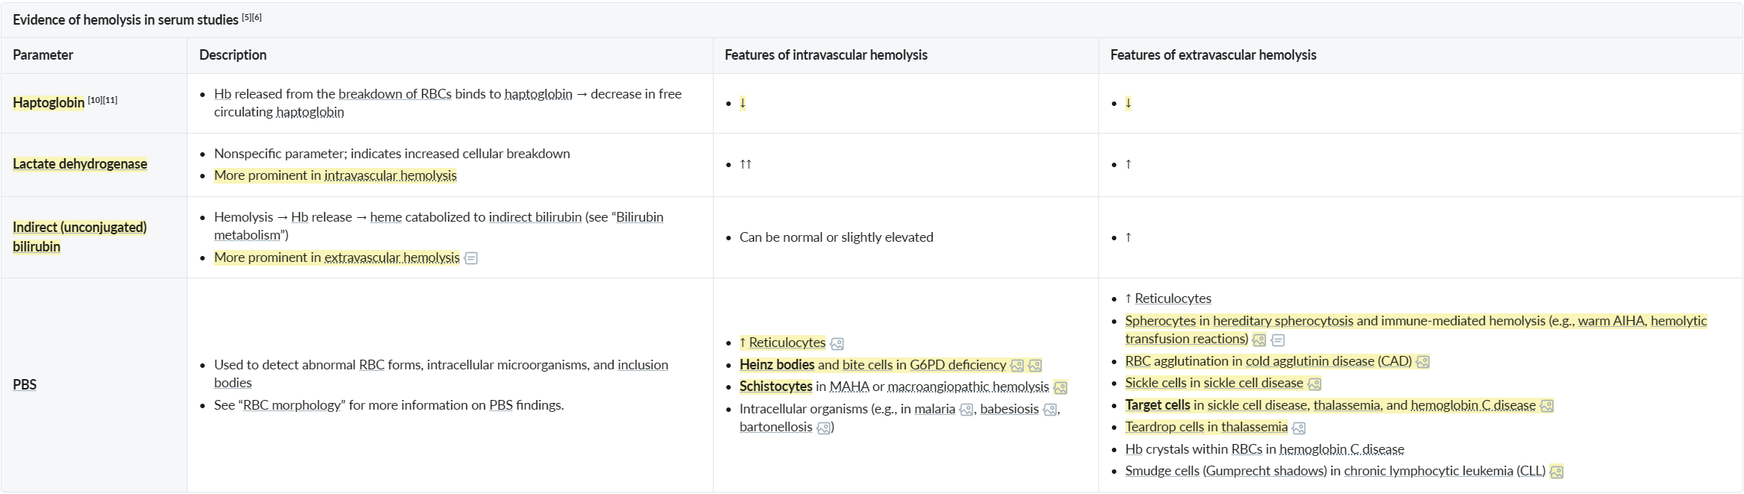View image icon beside babesiosis
The image size is (1744, 494).
click(x=1050, y=410)
